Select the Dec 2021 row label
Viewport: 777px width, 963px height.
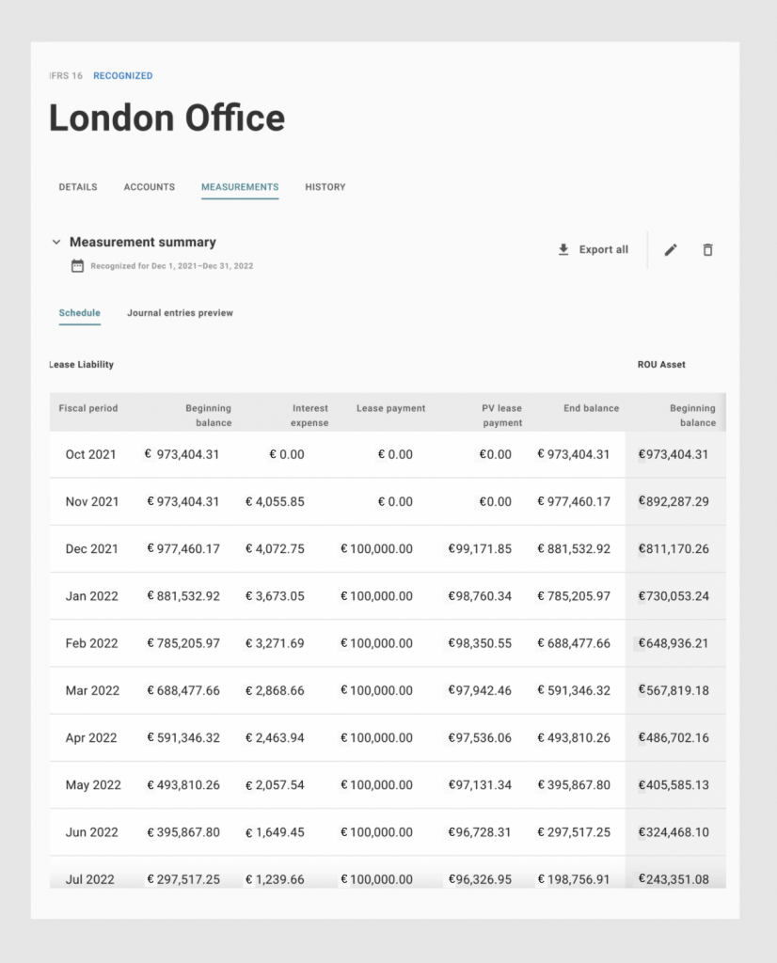91,549
